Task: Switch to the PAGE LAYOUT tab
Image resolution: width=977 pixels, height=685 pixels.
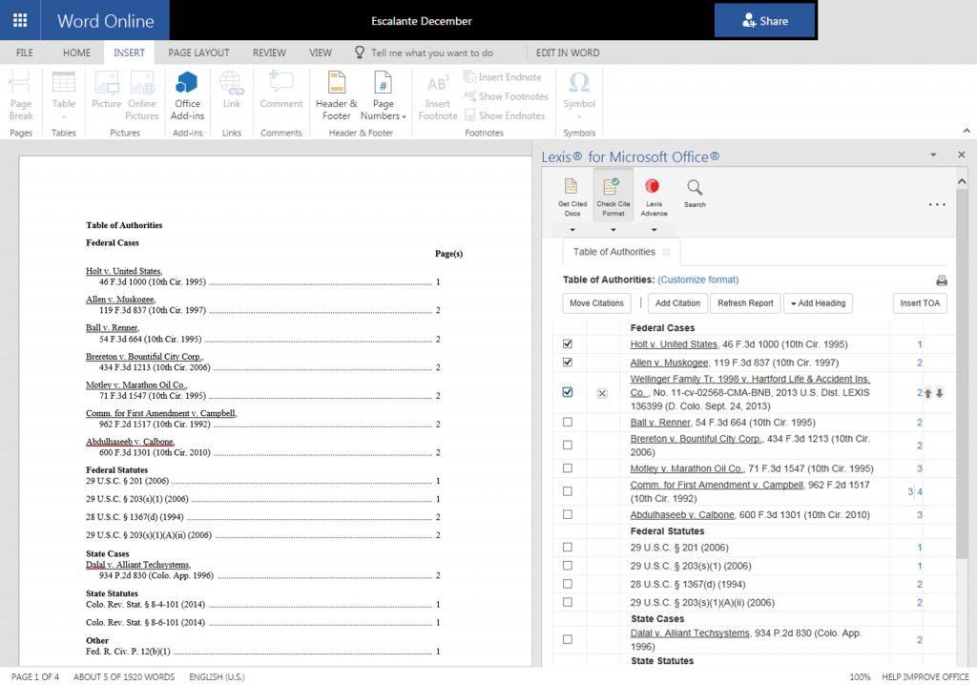Action: coord(198,53)
